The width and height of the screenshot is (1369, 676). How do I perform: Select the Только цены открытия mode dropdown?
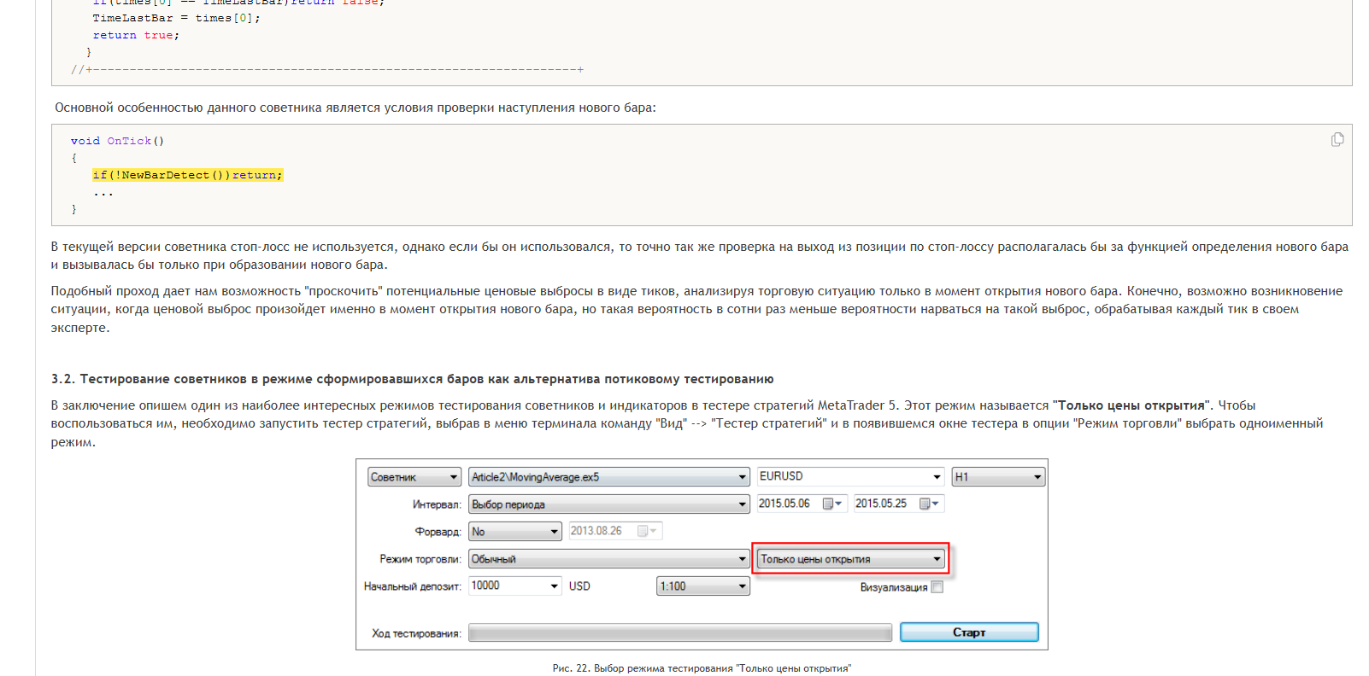coord(850,559)
